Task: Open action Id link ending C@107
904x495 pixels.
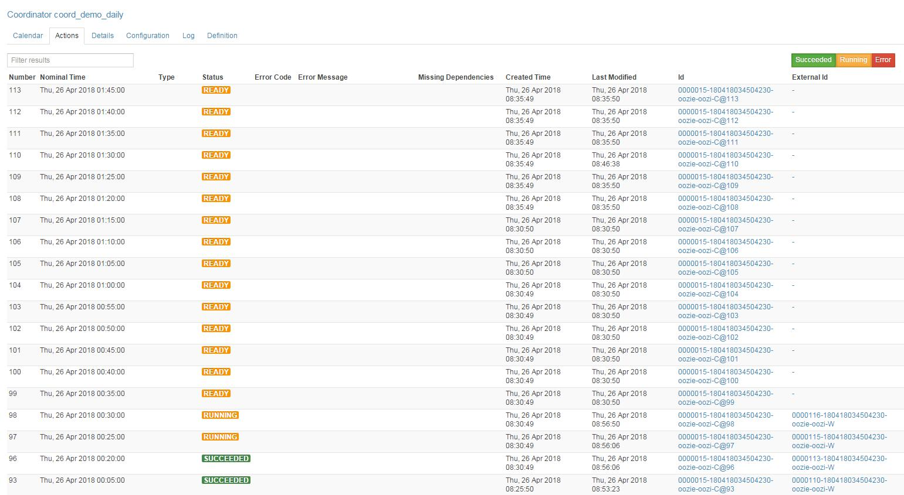Action: click(x=726, y=225)
